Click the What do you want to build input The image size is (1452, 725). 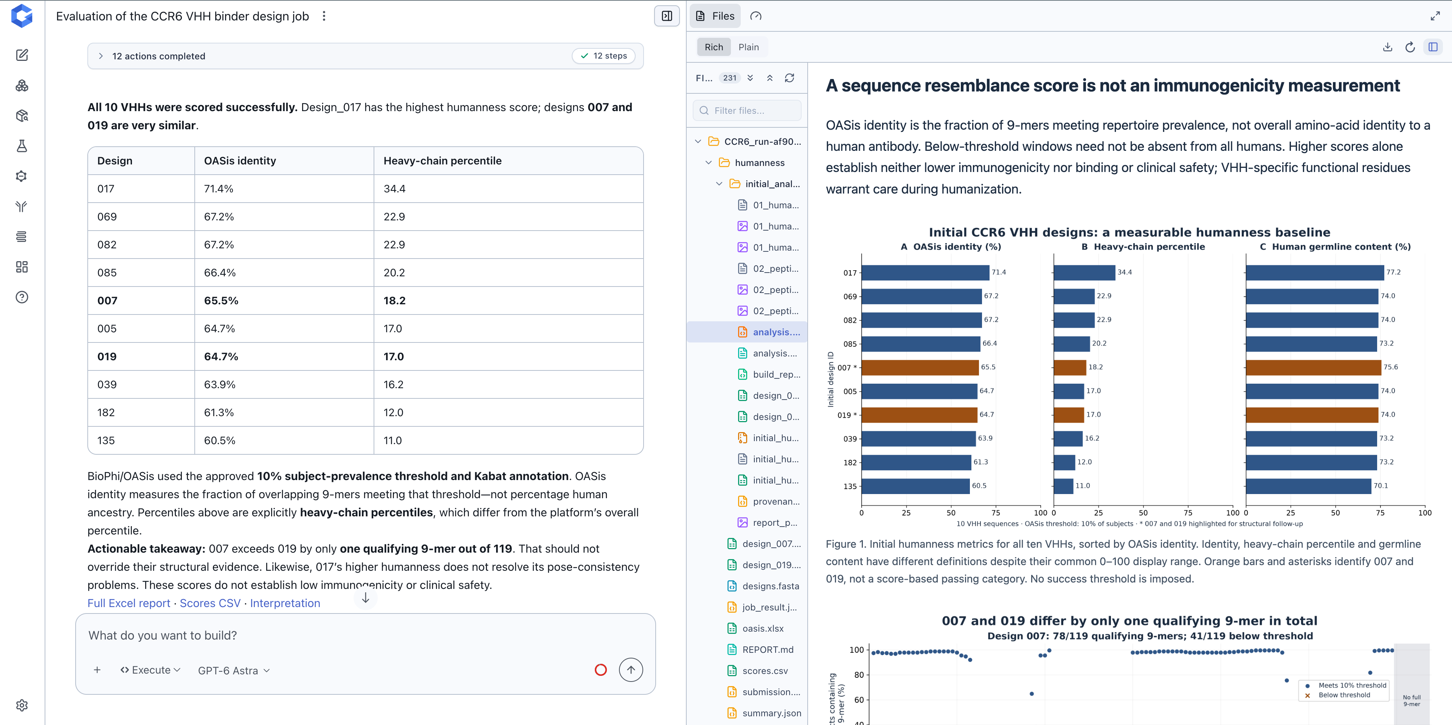[x=365, y=635]
